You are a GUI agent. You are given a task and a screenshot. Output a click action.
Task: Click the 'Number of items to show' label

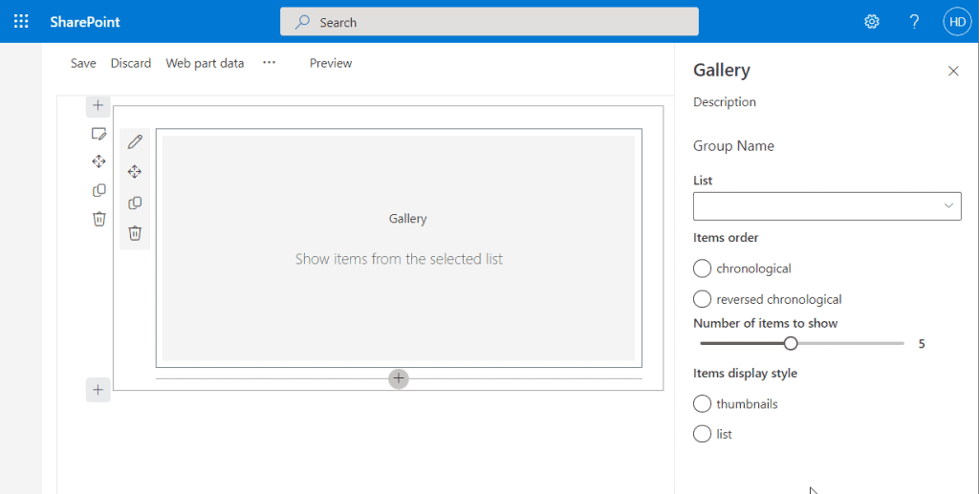coord(766,323)
